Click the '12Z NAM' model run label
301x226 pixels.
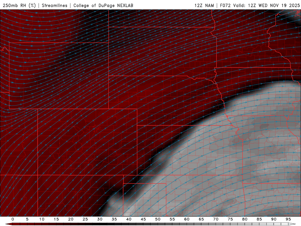(x=204, y=5)
